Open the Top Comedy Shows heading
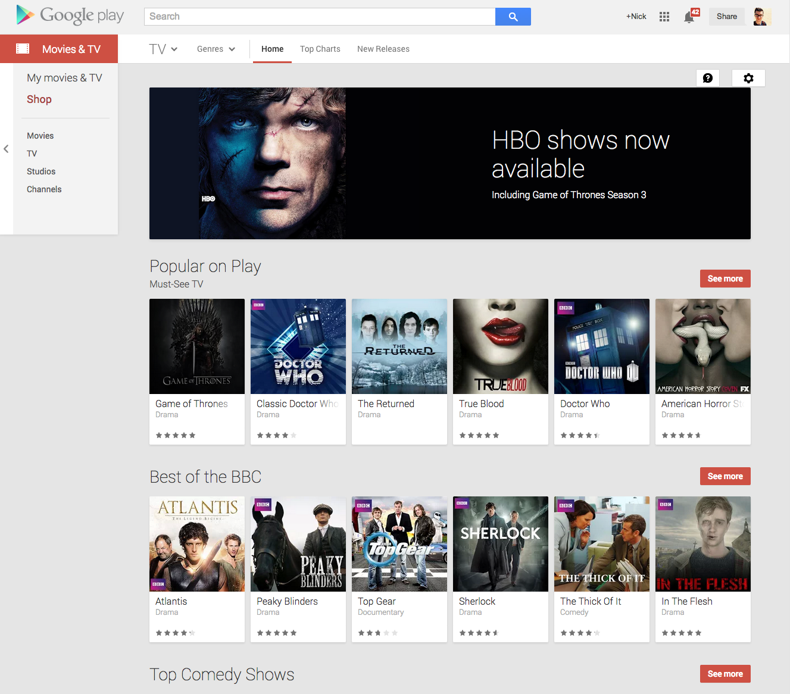Screen dimensions: 790x694 tap(222, 674)
